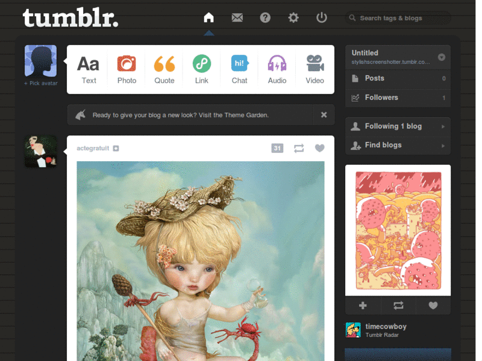Reblog the Tumblr Radar post
The image size is (482, 361).
[398, 306]
